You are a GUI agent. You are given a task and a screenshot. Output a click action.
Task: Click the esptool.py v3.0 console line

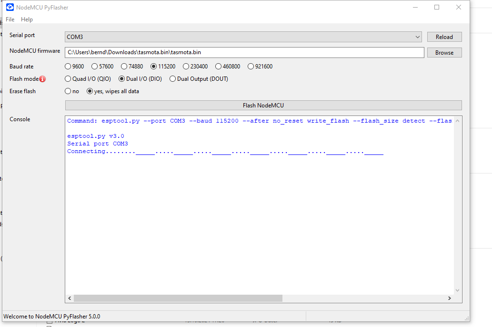point(96,136)
